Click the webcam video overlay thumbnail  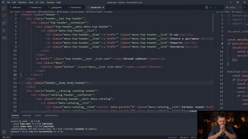222,125
